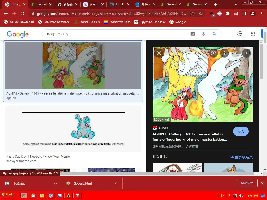Click the page's vertical scrollbar
The width and height of the screenshot is (267, 200).
tap(265, 37)
